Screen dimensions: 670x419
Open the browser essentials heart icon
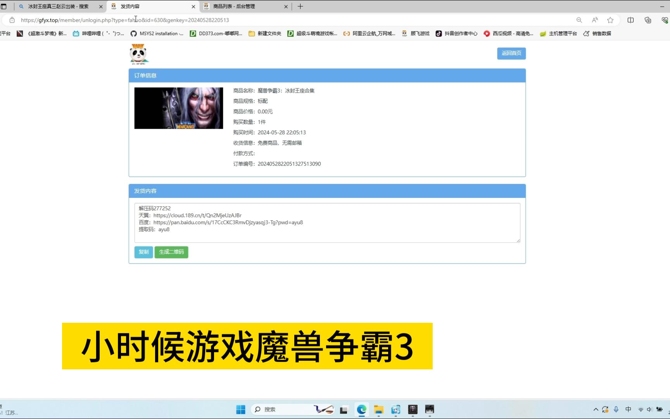(x=665, y=20)
